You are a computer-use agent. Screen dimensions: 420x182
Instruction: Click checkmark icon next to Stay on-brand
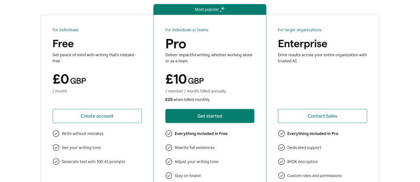point(169,175)
